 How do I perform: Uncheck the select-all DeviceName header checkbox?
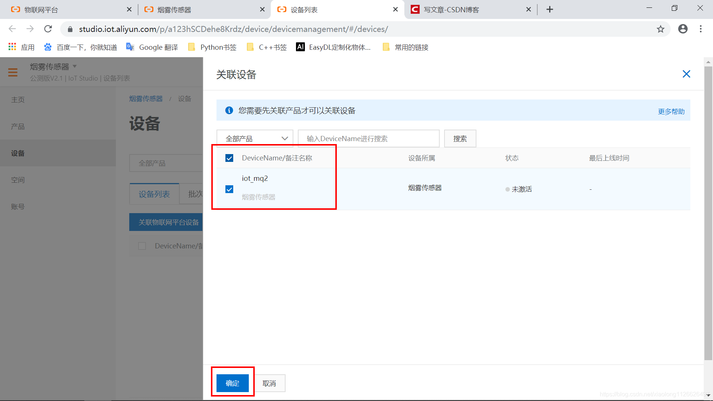pos(229,158)
